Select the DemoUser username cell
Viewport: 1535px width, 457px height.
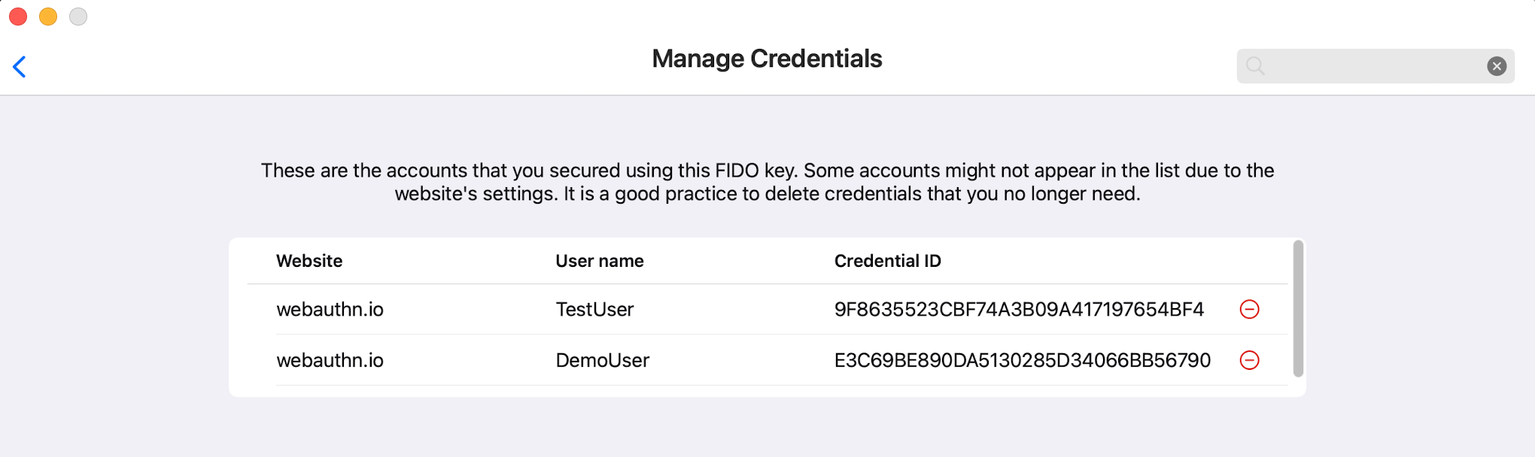(x=602, y=360)
